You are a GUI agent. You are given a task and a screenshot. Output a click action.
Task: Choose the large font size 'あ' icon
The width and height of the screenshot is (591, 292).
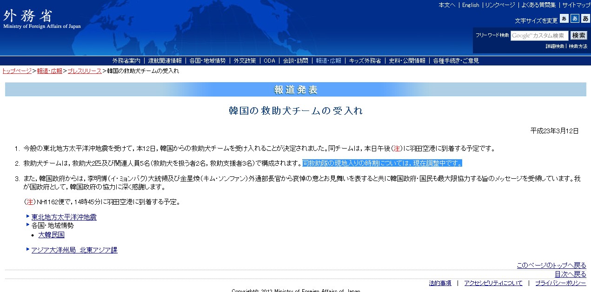(x=585, y=19)
